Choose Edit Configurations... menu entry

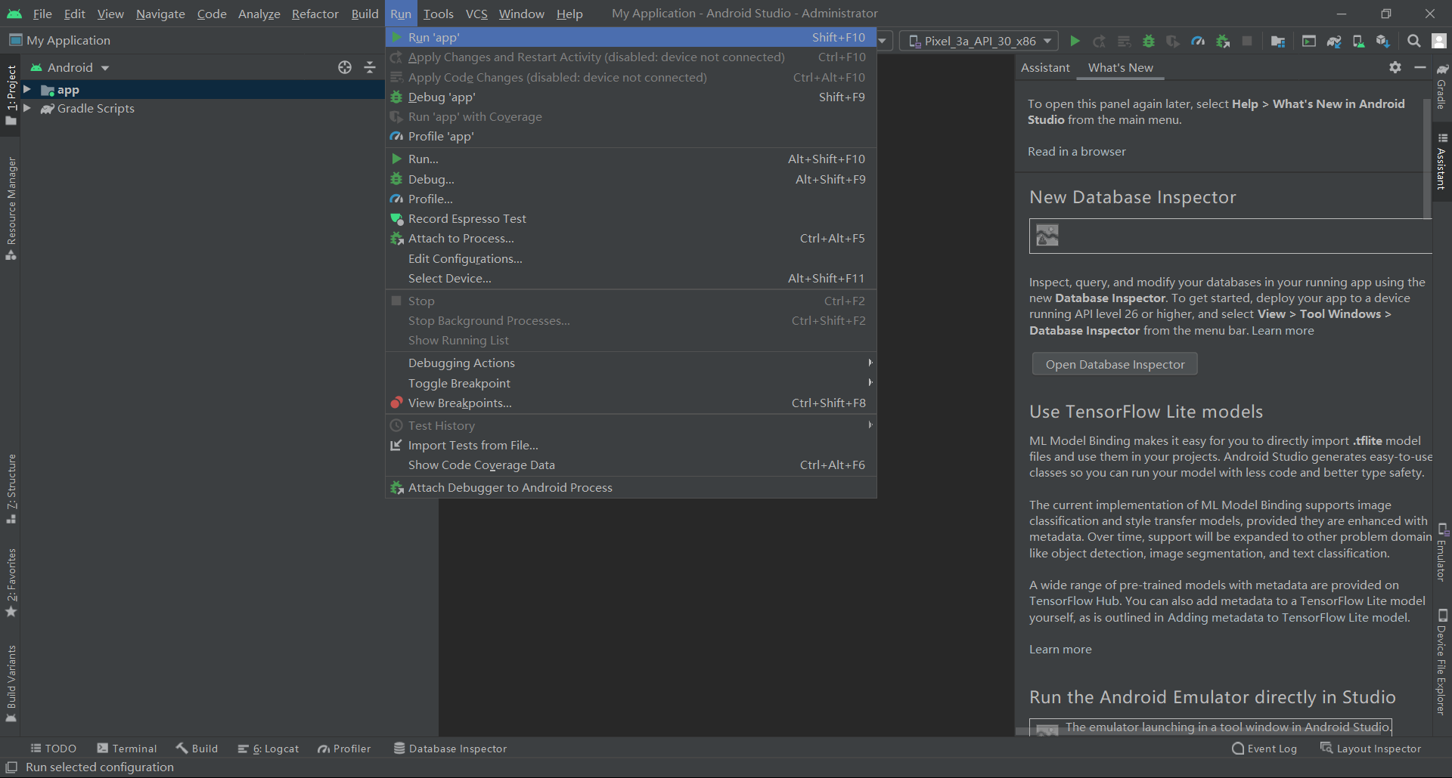[x=631, y=258]
